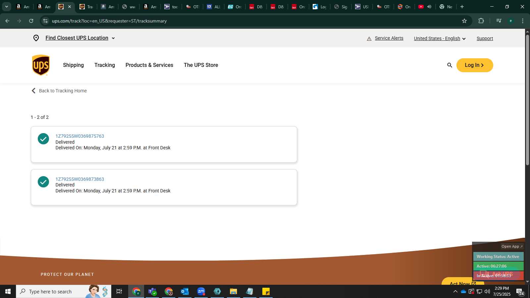This screenshot has width=530, height=298.
Task: Click the location pin icon
Action: point(36,38)
